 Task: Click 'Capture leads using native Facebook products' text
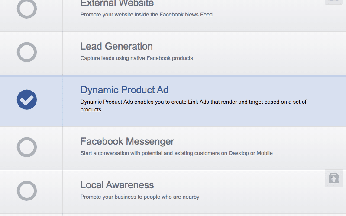(x=136, y=58)
